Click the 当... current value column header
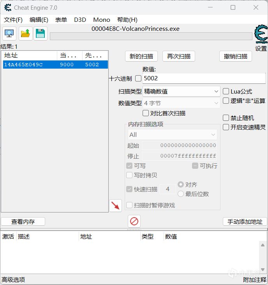The image size is (268, 285). coord(70,55)
